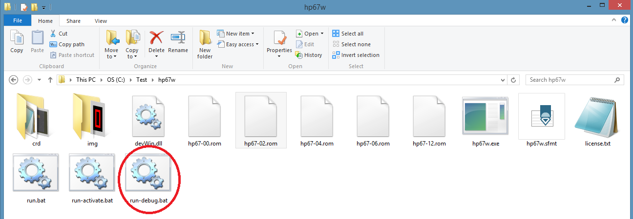
Task: Click Select all in the ribbon
Action: (348, 34)
